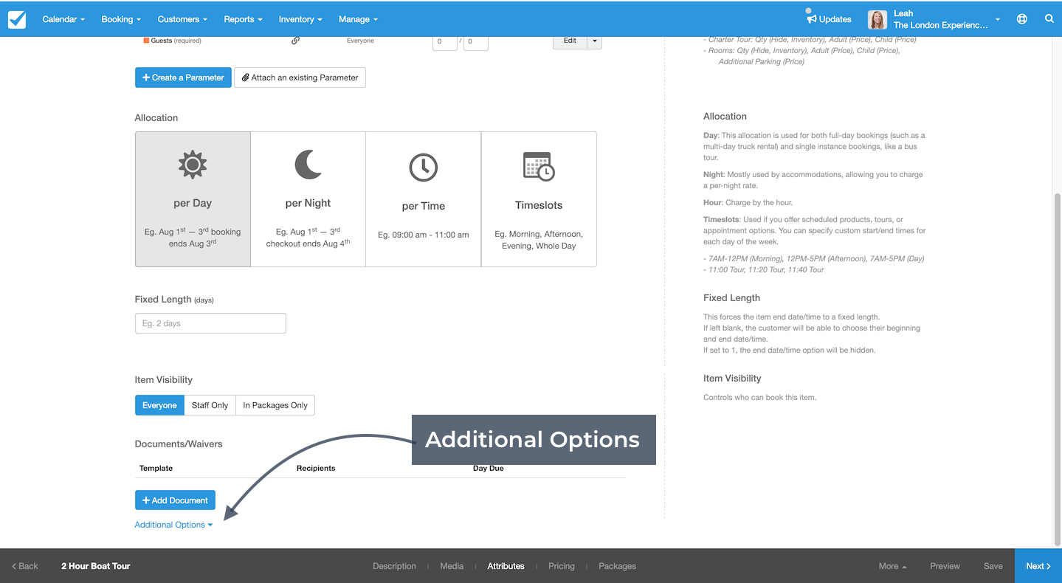
Task: Go to the Media tab
Action: point(452,566)
